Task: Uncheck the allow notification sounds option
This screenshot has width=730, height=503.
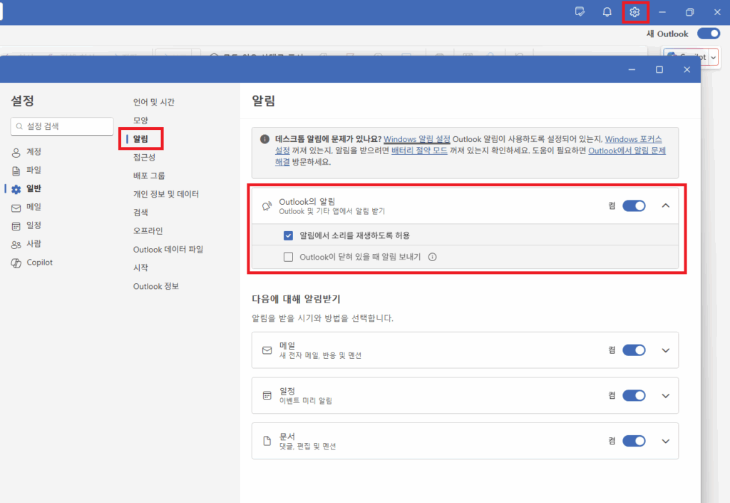Action: (x=288, y=235)
